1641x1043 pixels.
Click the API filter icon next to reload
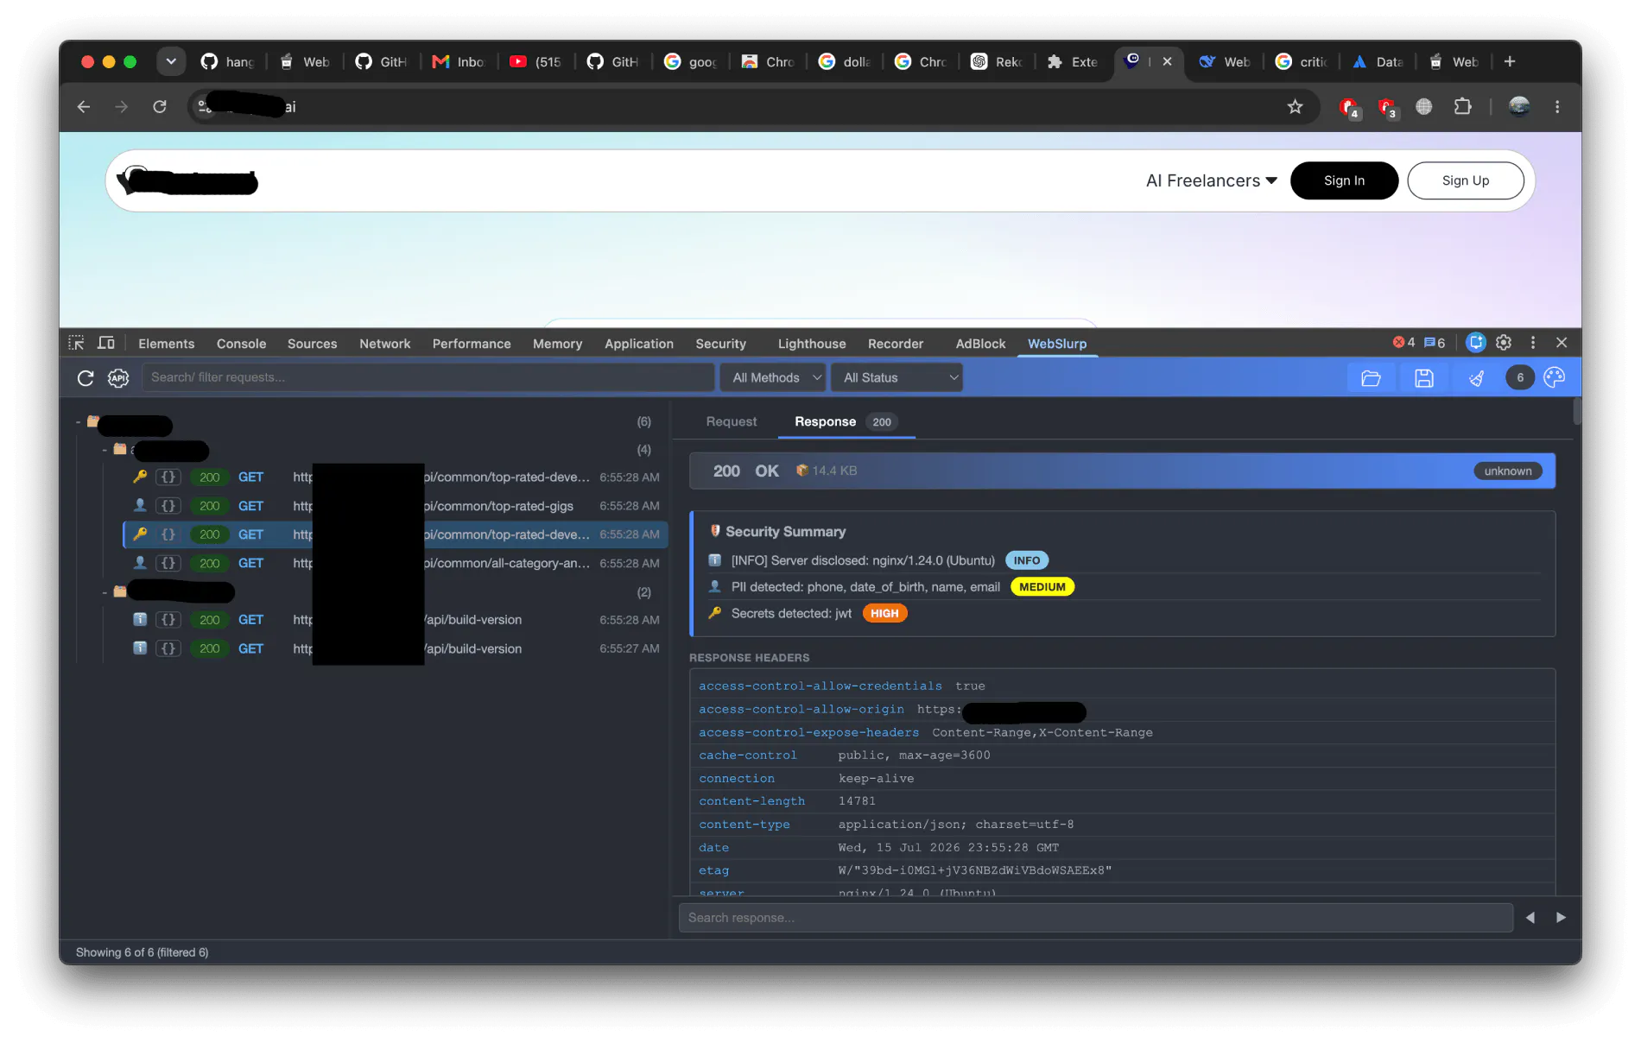(118, 377)
